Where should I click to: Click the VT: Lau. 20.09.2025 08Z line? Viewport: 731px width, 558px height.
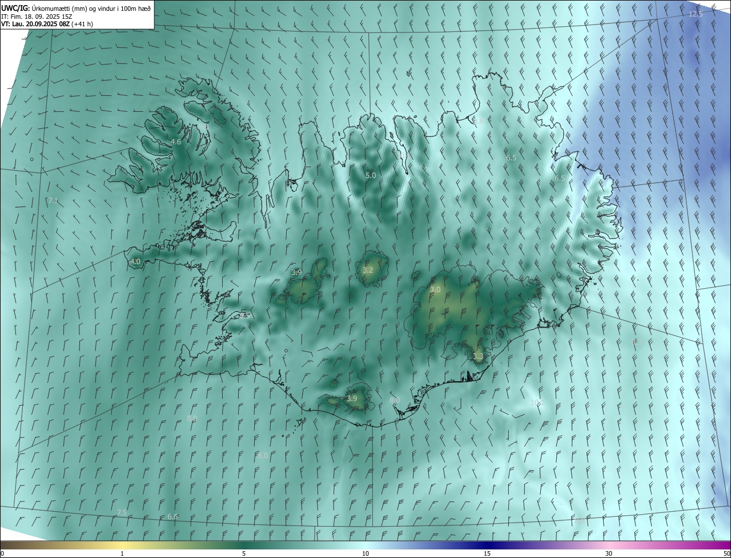pos(47,24)
